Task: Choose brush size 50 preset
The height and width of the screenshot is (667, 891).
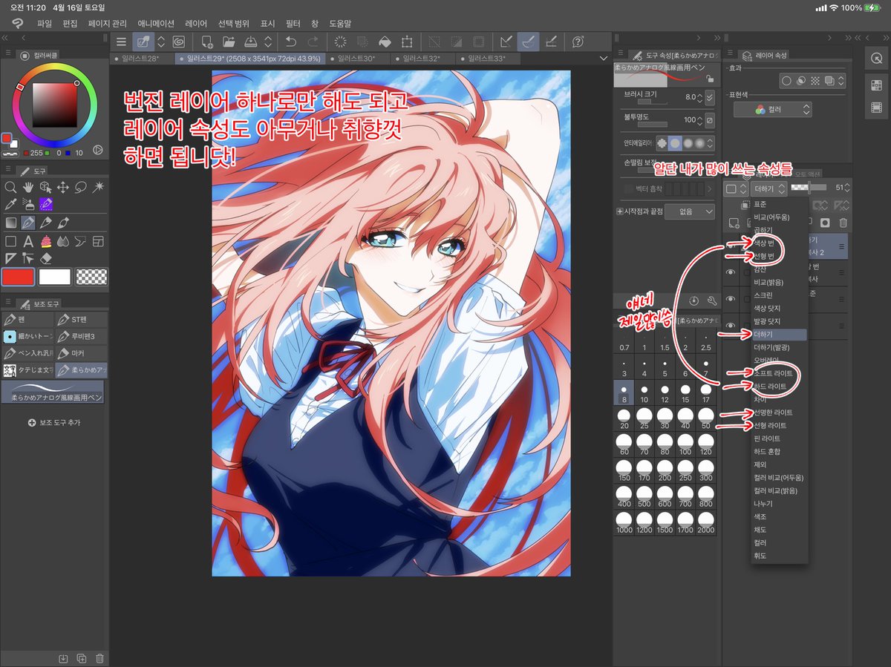Action: coord(705,420)
